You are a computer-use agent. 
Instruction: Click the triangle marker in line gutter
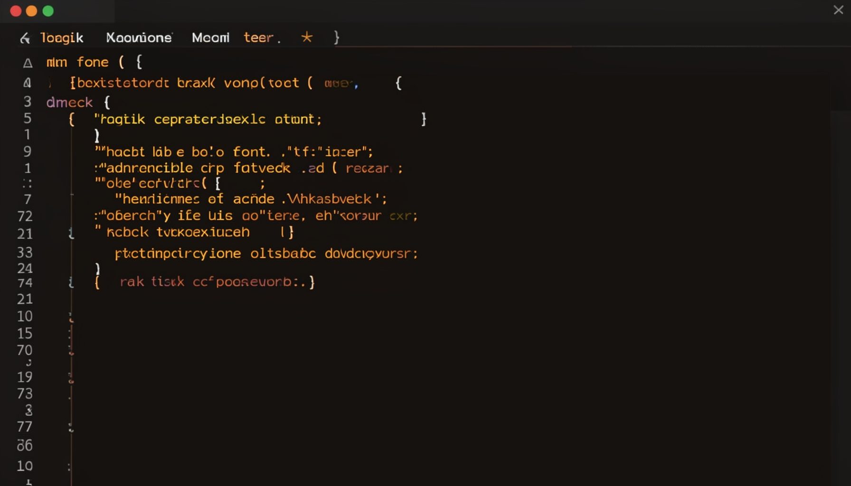click(28, 63)
